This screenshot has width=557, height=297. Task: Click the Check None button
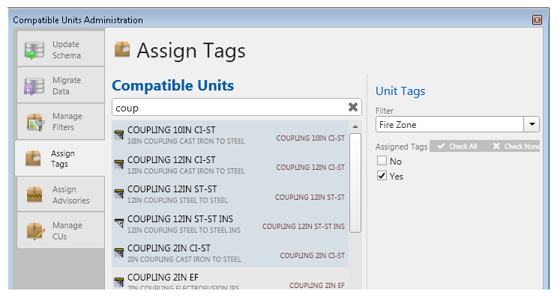(x=517, y=147)
